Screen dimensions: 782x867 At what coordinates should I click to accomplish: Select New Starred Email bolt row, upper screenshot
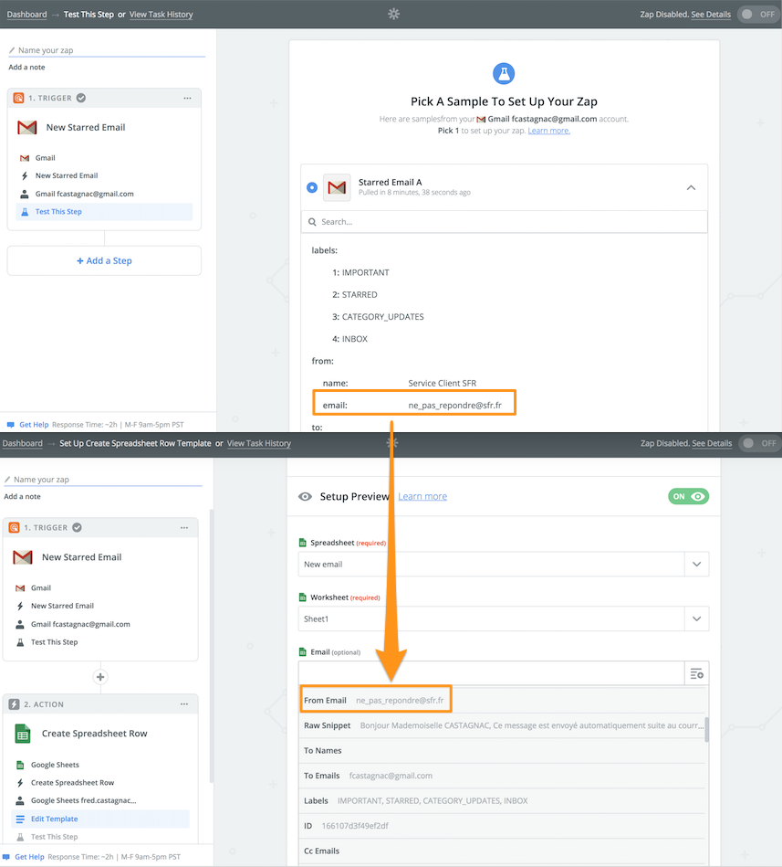pos(105,175)
